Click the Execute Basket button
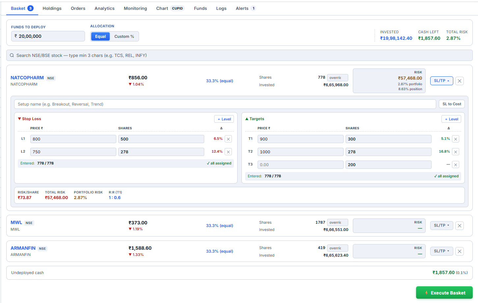The image size is (478, 303). click(444, 292)
